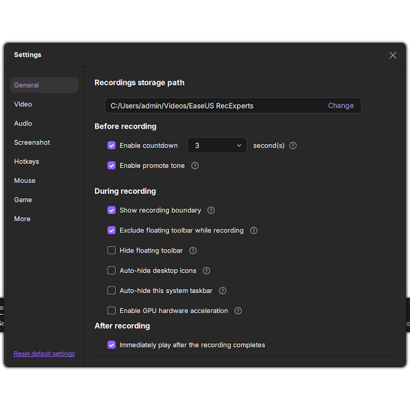Uncheck Immediately play after recording completes
Screen dimensions: 410x410
click(x=111, y=345)
